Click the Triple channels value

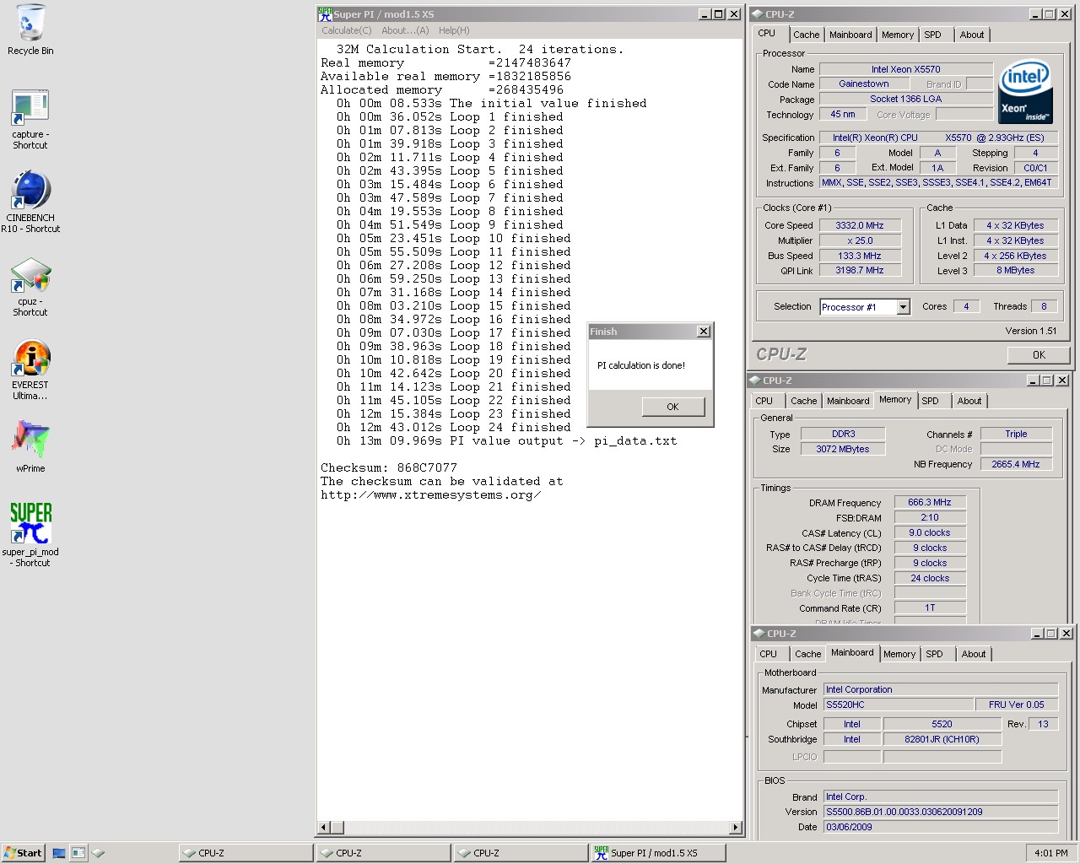[x=1016, y=434]
